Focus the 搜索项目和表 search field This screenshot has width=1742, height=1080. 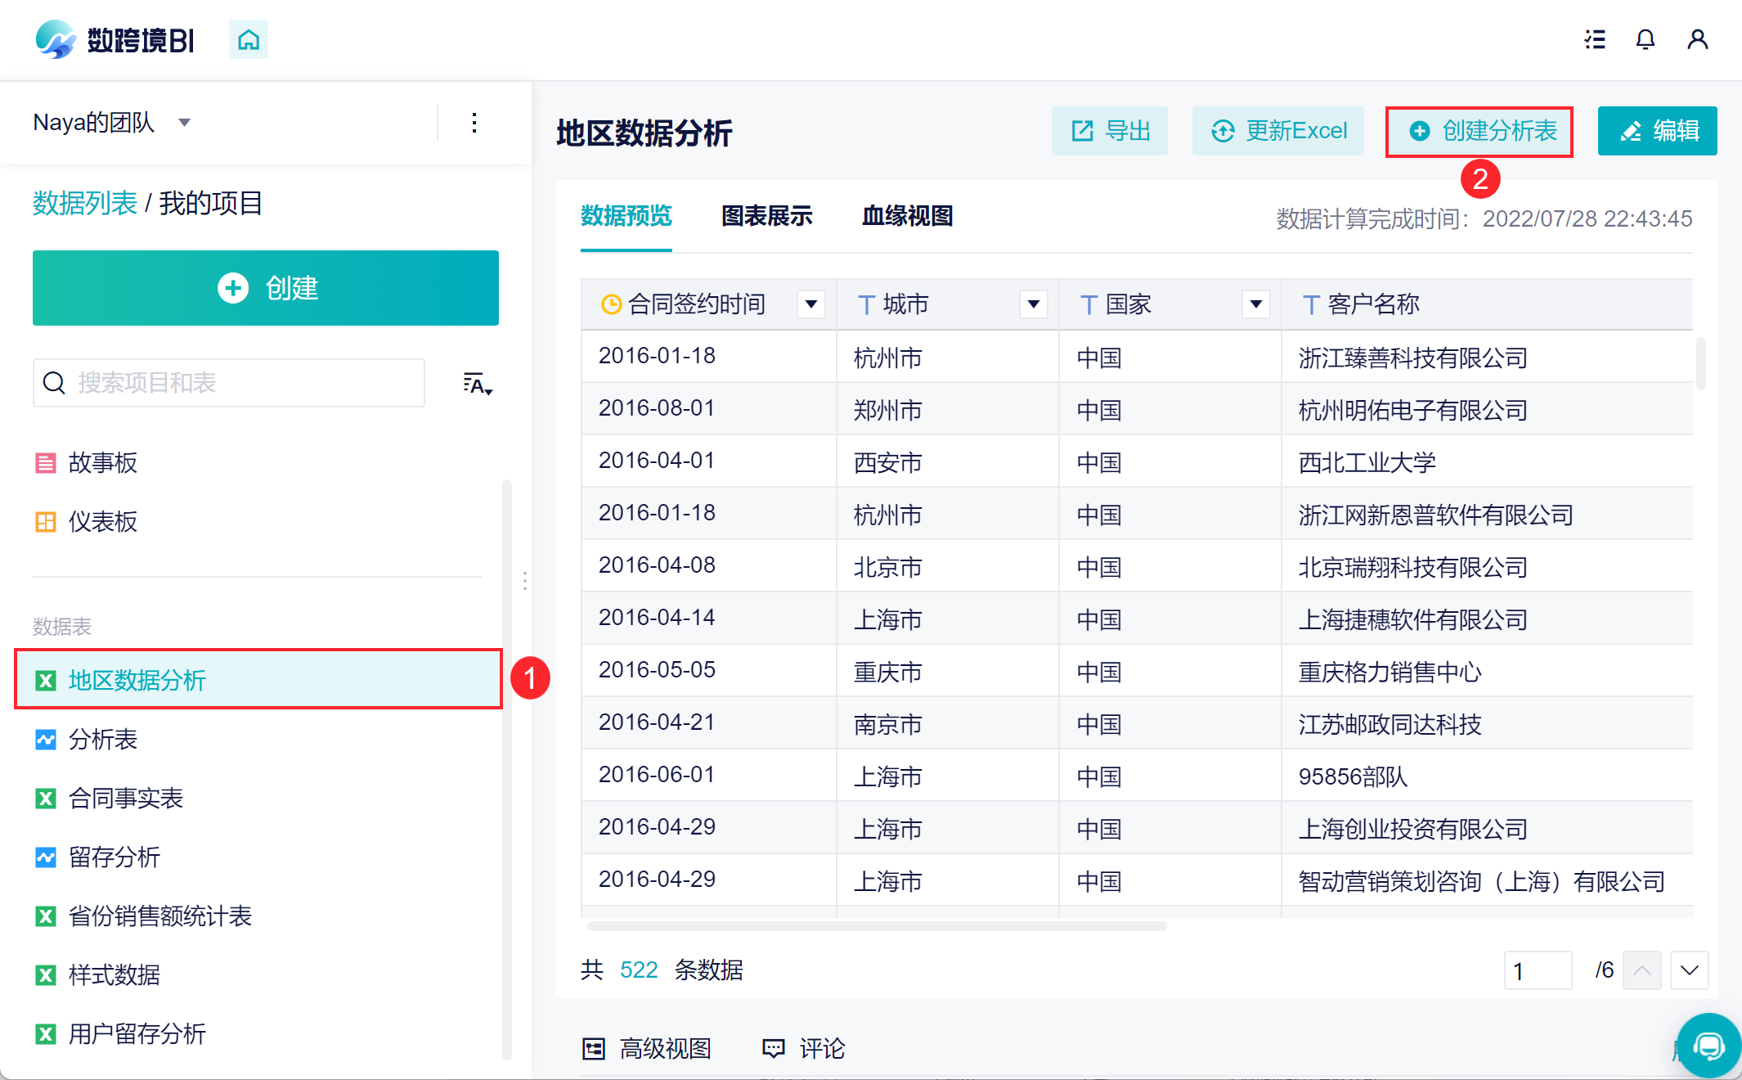click(229, 383)
